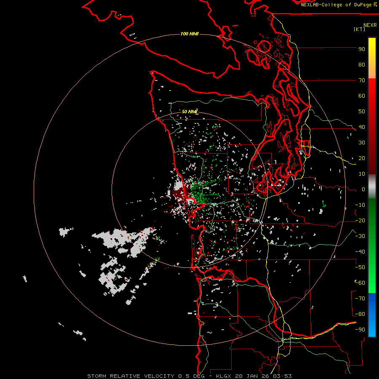
Task: Click the 03:53 time stamp in the caption
Action: 282,376
